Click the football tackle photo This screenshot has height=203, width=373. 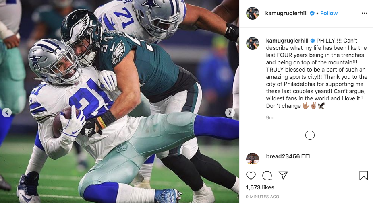click(119, 101)
